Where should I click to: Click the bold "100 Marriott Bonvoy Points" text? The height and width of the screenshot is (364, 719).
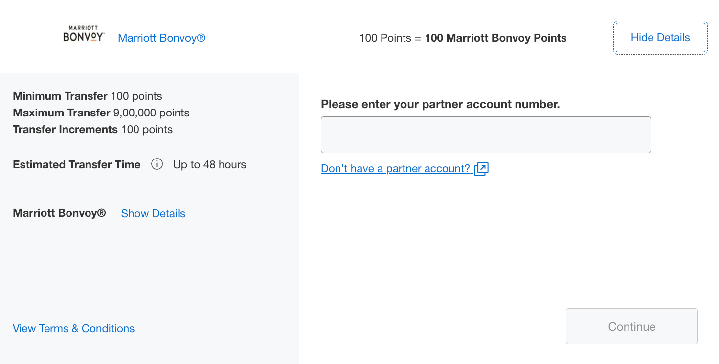495,38
